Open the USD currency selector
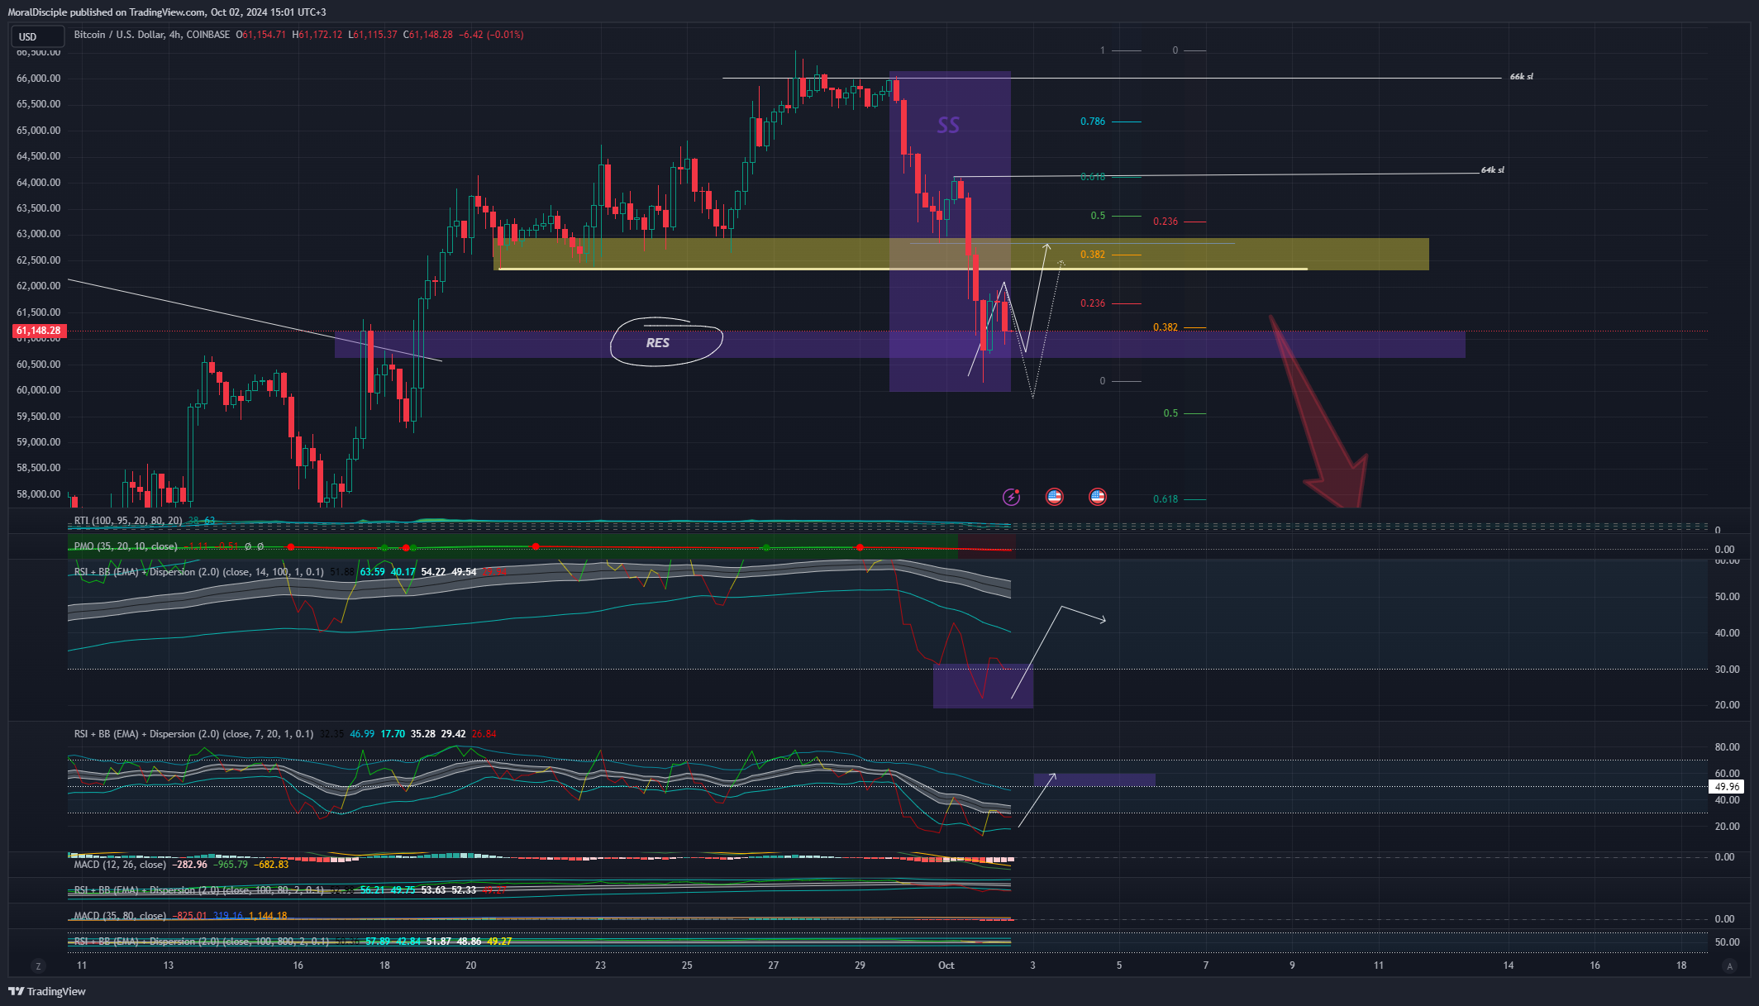Image resolution: width=1759 pixels, height=1006 pixels. click(37, 36)
